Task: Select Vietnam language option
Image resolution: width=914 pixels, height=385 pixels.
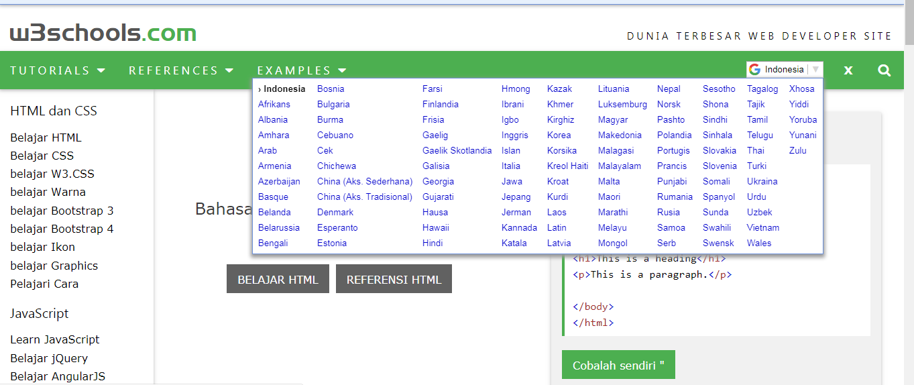Action: click(763, 227)
